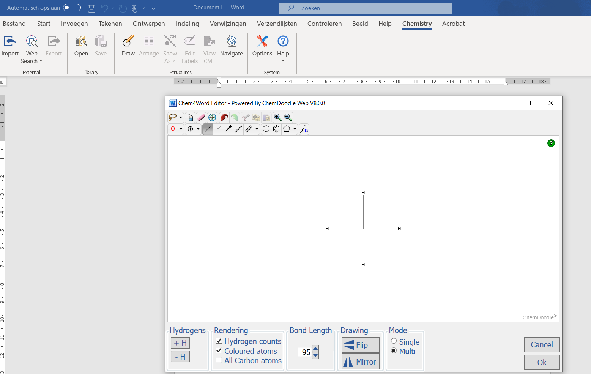Click the Save disk icon in the title bar
This screenshot has height=374, width=591.
pyautogui.click(x=91, y=8)
